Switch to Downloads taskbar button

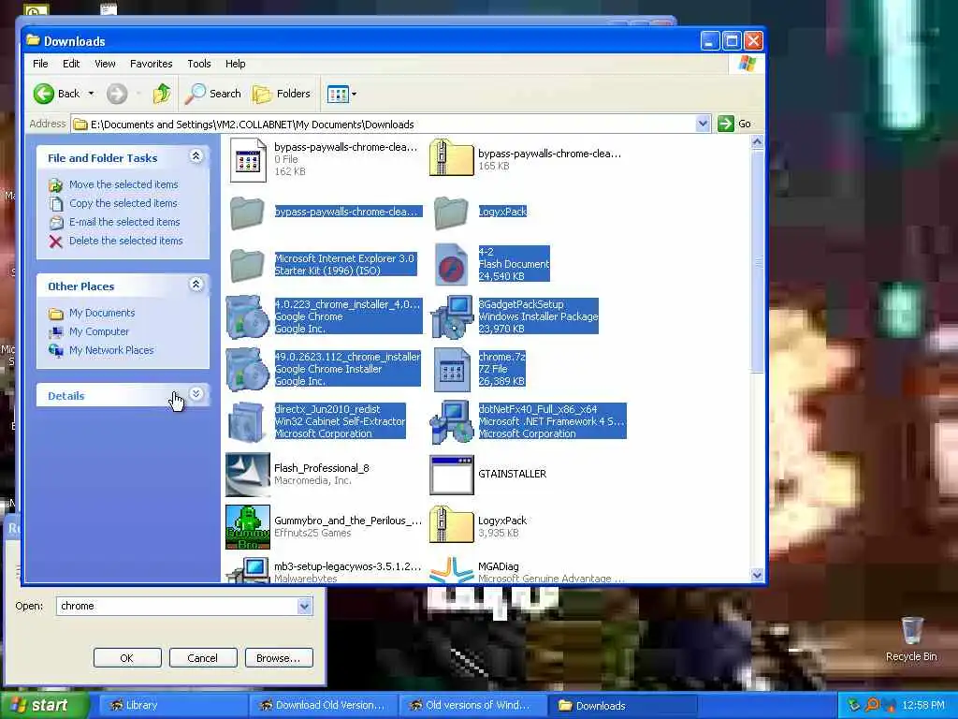click(624, 706)
